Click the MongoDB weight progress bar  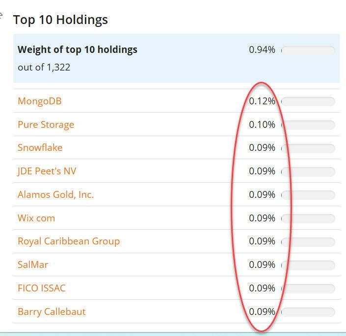(x=308, y=101)
